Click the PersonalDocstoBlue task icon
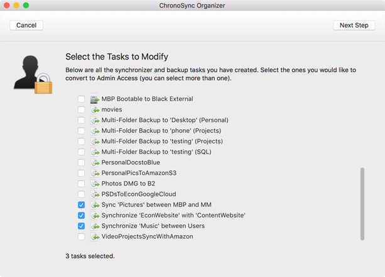The height and width of the screenshot is (277, 385). (95, 162)
